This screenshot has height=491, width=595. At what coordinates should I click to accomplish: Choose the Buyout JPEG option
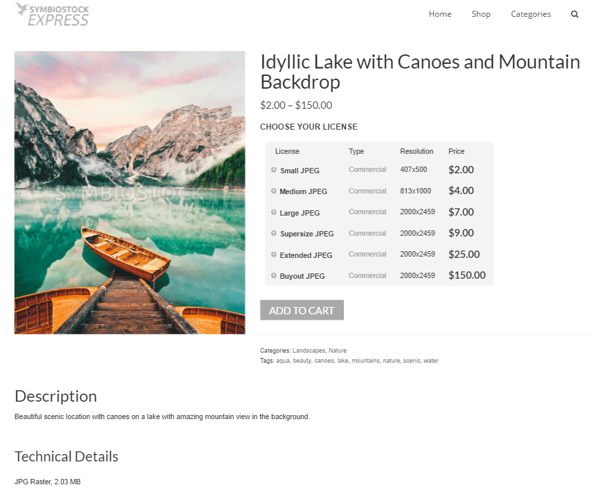273,275
